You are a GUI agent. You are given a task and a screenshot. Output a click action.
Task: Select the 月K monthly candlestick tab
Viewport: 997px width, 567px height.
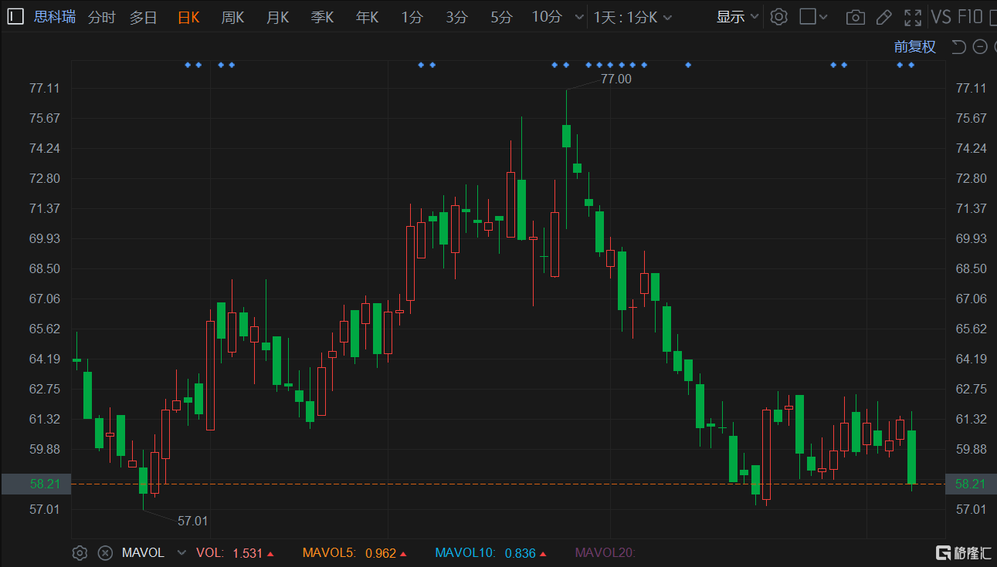[278, 17]
